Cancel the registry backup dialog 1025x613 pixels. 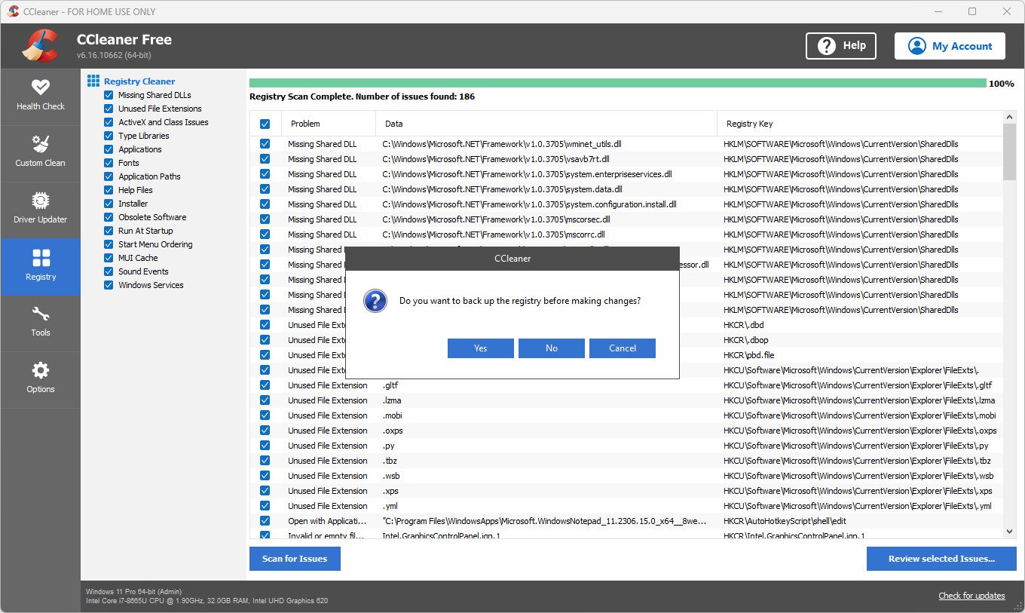click(x=622, y=348)
